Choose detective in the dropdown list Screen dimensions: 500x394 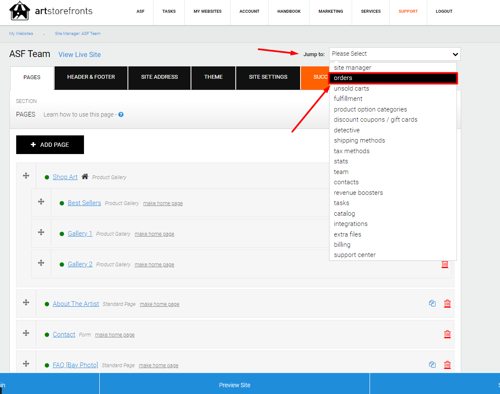393,130
